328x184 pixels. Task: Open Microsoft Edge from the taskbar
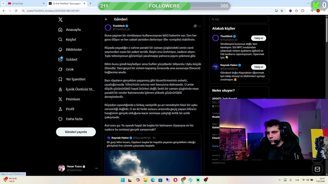[153, 180]
